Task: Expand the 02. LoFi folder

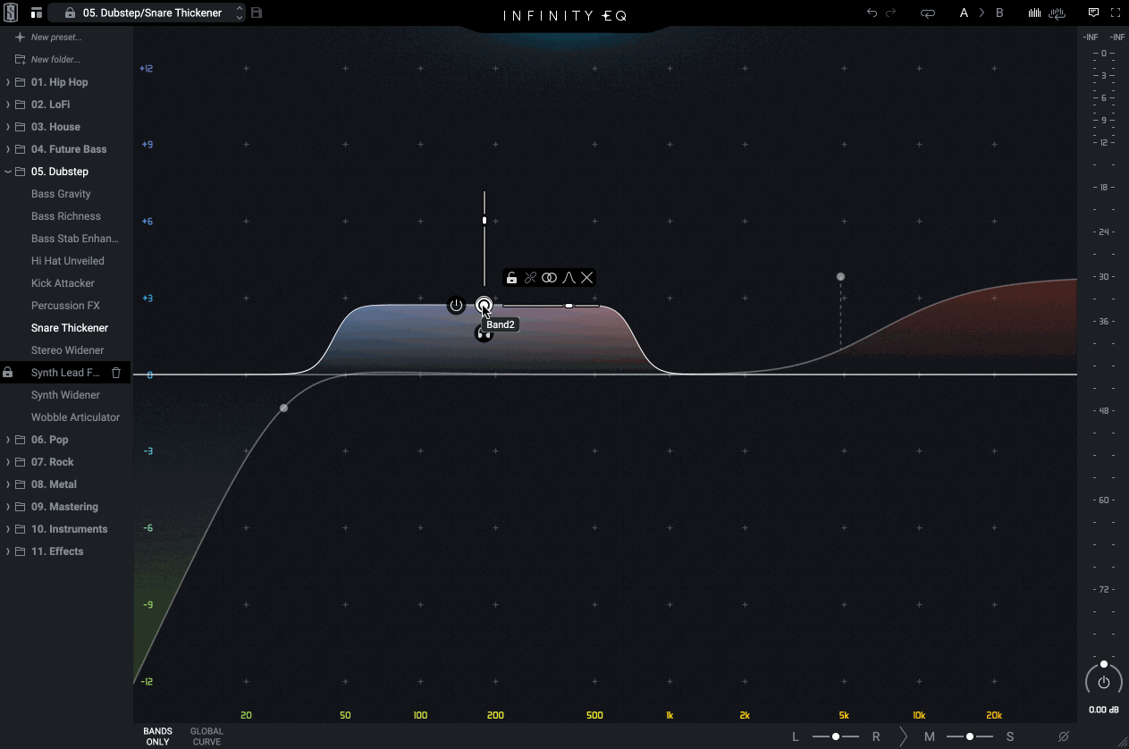Action: pos(8,105)
